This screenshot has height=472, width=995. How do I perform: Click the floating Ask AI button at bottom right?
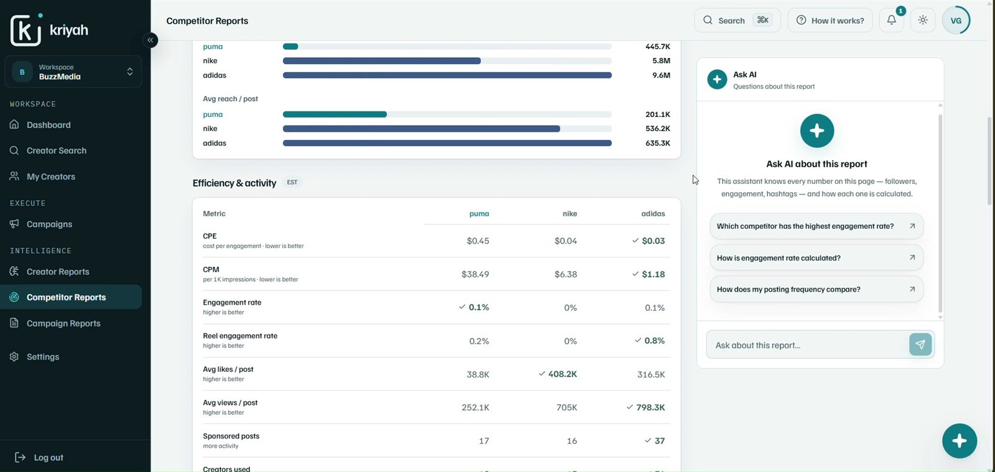(960, 441)
